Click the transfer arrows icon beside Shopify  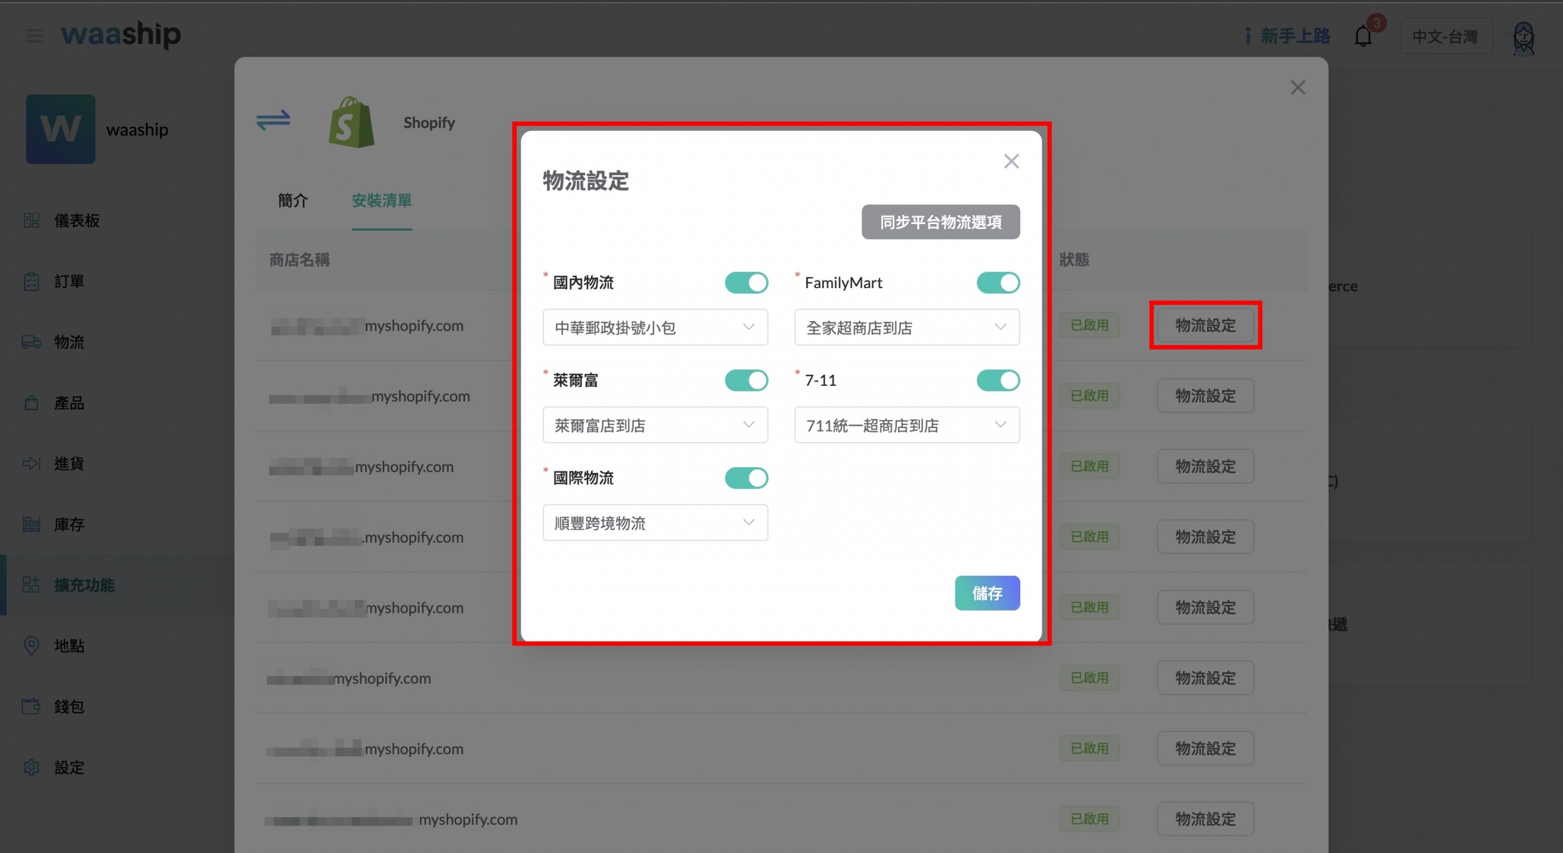point(273,120)
